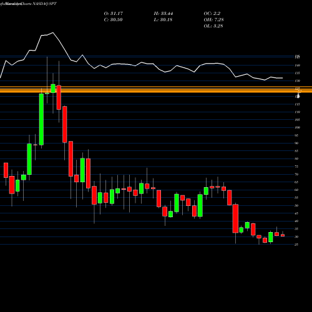This screenshot has height=312, width=312.
Task: Click the 130 price axis label
Action: click(x=298, y=81)
